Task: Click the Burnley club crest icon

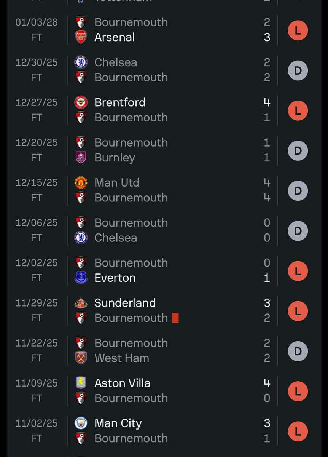Action: (x=81, y=157)
